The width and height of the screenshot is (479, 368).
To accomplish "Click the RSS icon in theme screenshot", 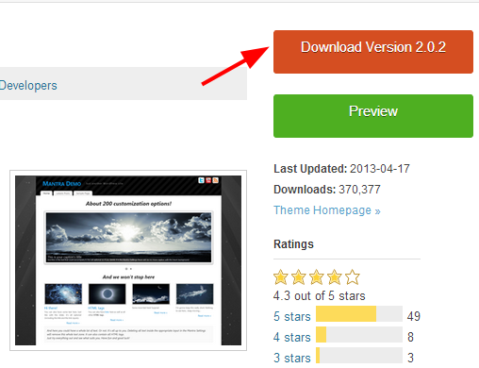I will (x=215, y=180).
